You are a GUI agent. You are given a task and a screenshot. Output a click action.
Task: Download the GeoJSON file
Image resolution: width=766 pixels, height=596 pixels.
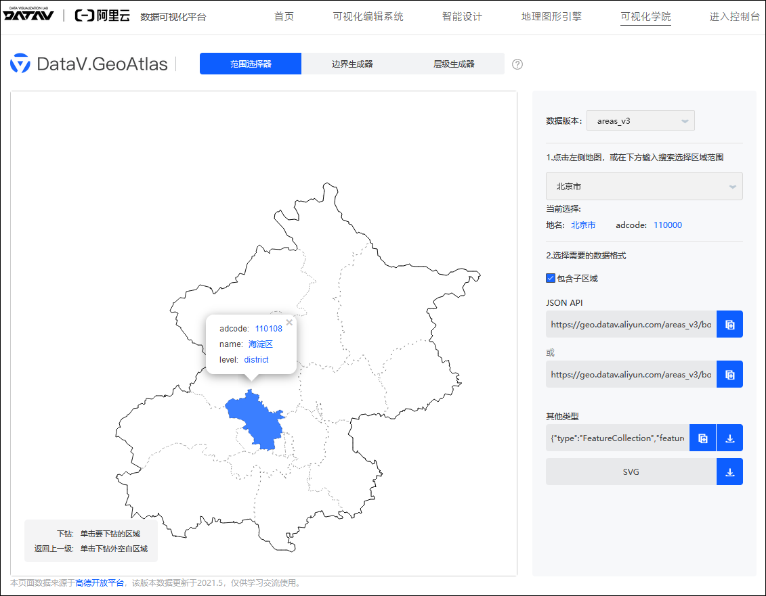point(729,438)
